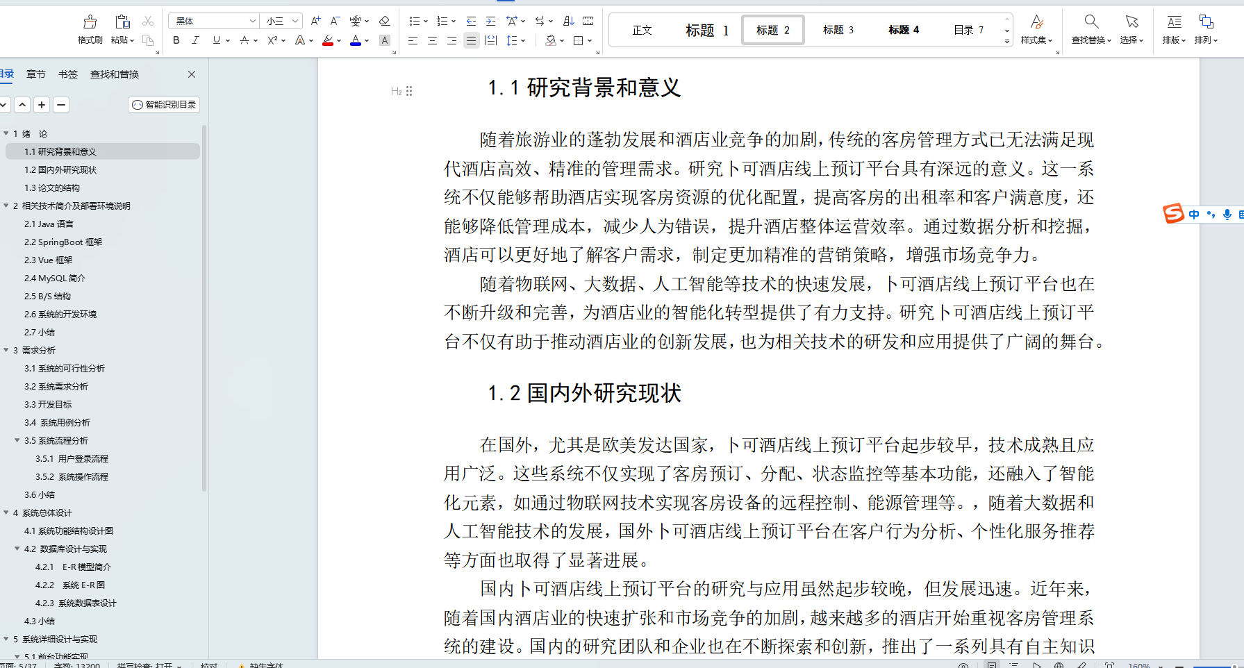Expand the styles gallery more arrow
Image resolution: width=1244 pixels, height=668 pixels.
pos(1006,41)
